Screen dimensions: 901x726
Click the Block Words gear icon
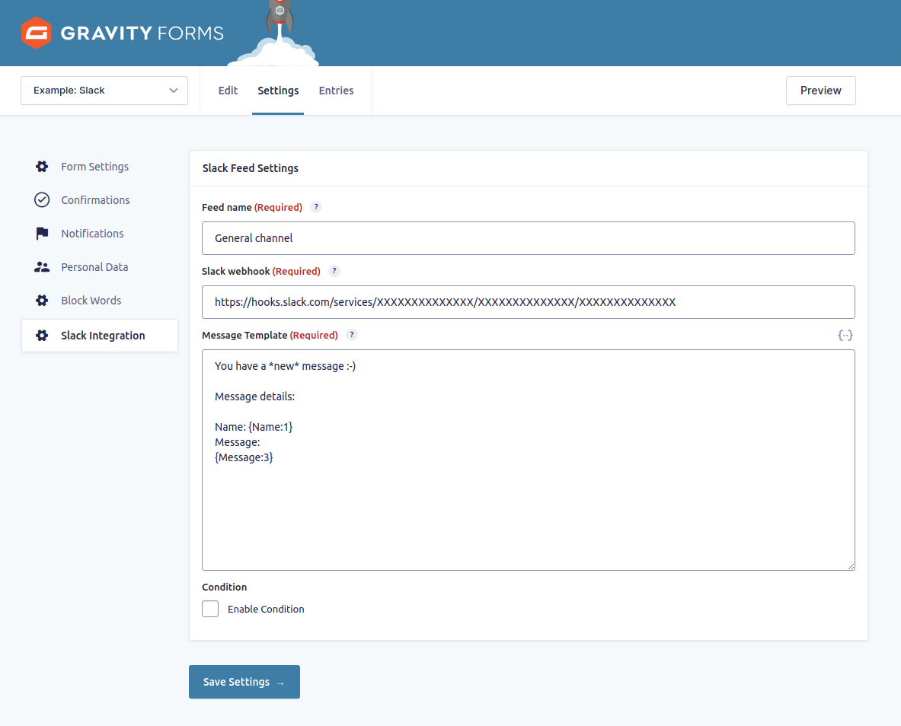[42, 301]
